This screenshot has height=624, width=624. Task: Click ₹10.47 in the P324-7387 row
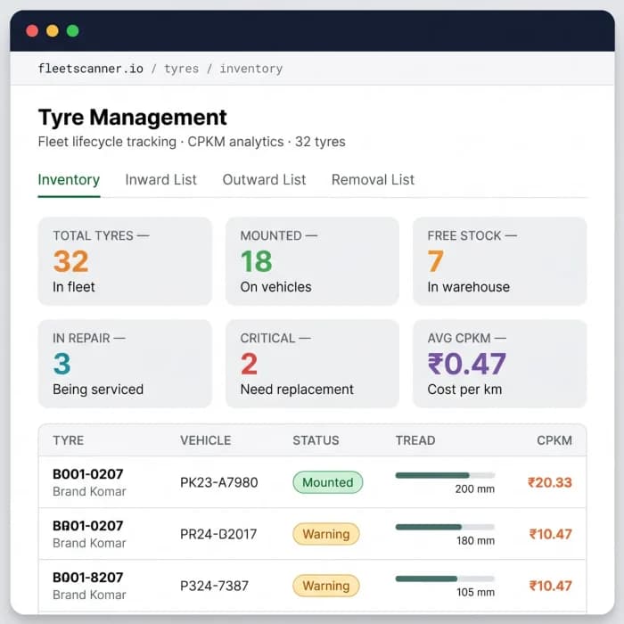pos(551,586)
